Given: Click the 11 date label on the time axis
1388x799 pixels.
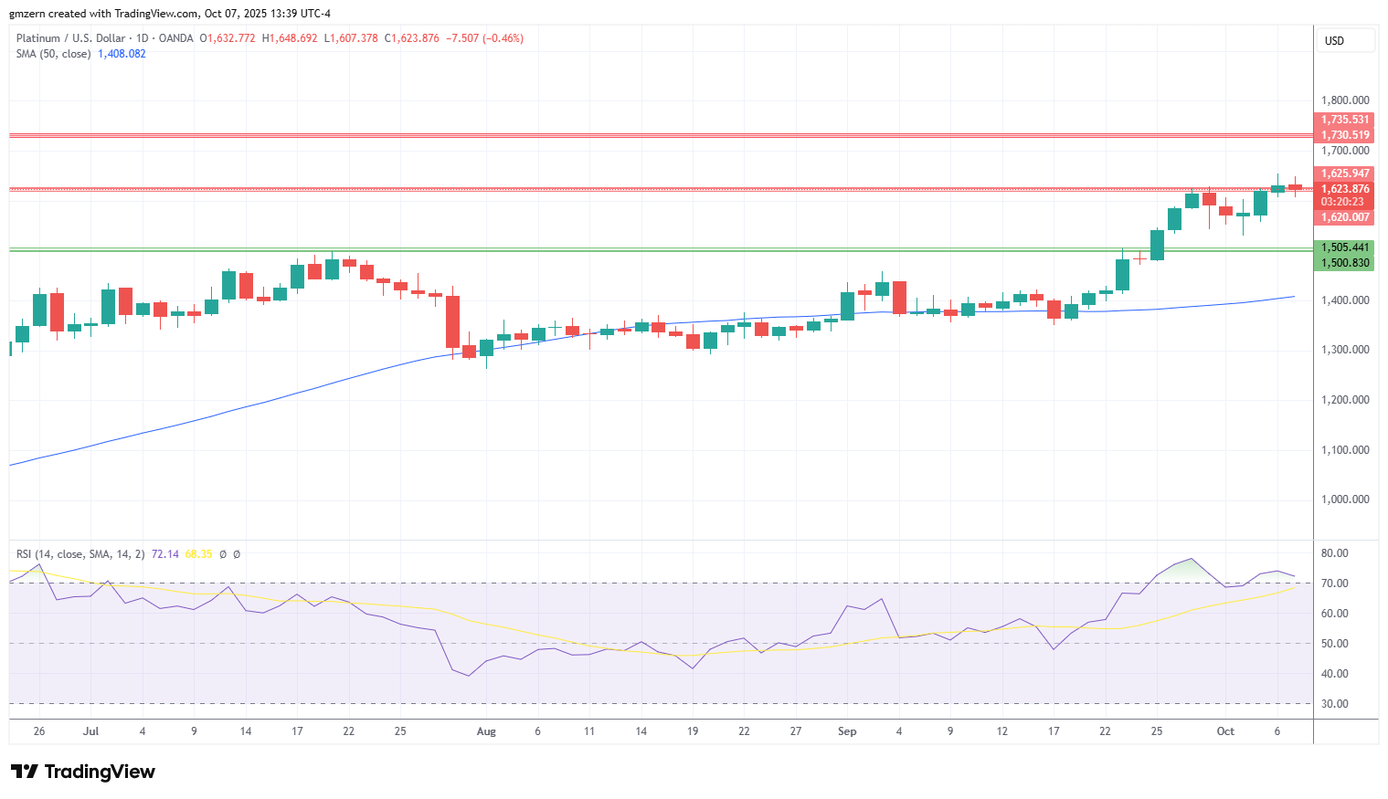Looking at the screenshot, I should point(589,731).
